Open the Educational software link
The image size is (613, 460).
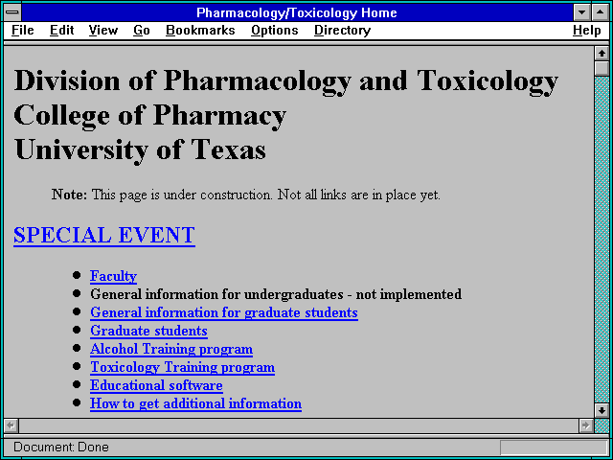156,385
